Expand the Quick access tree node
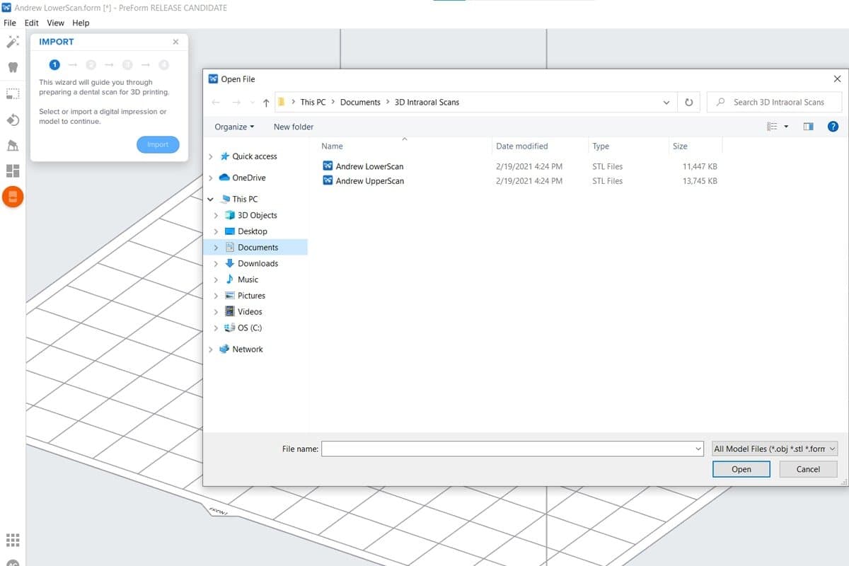The width and height of the screenshot is (849, 566). [x=211, y=156]
